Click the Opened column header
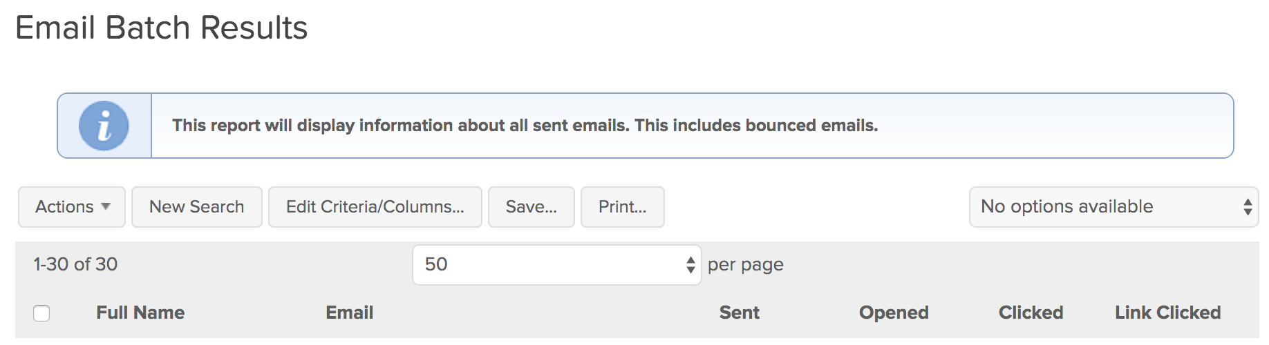This screenshot has height=345, width=1269. click(893, 313)
